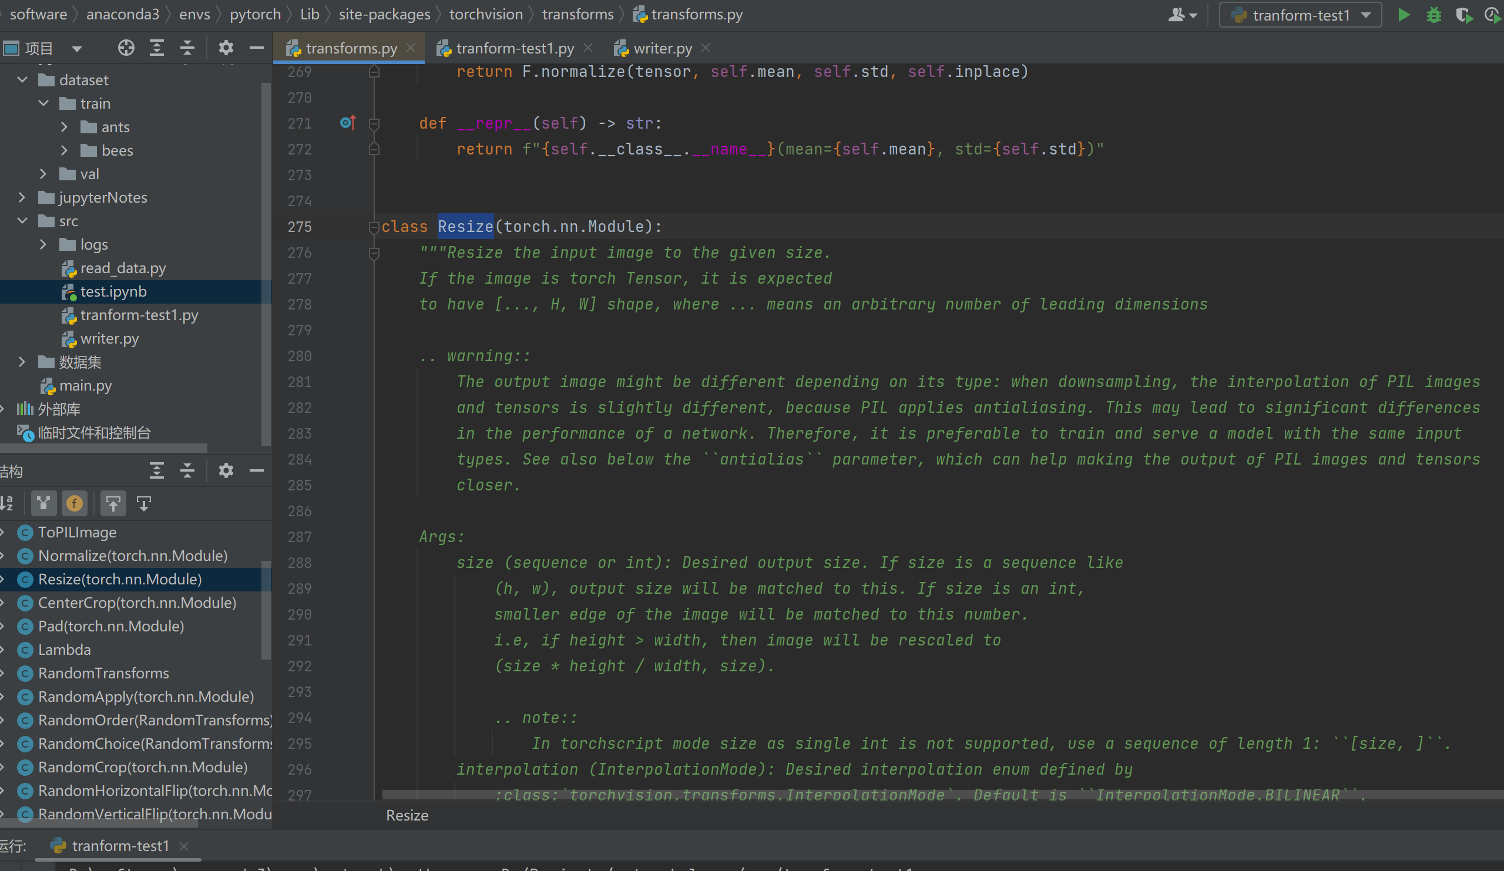Select CenterCrop class in structure list
This screenshot has width=1504, height=871.
tap(137, 603)
